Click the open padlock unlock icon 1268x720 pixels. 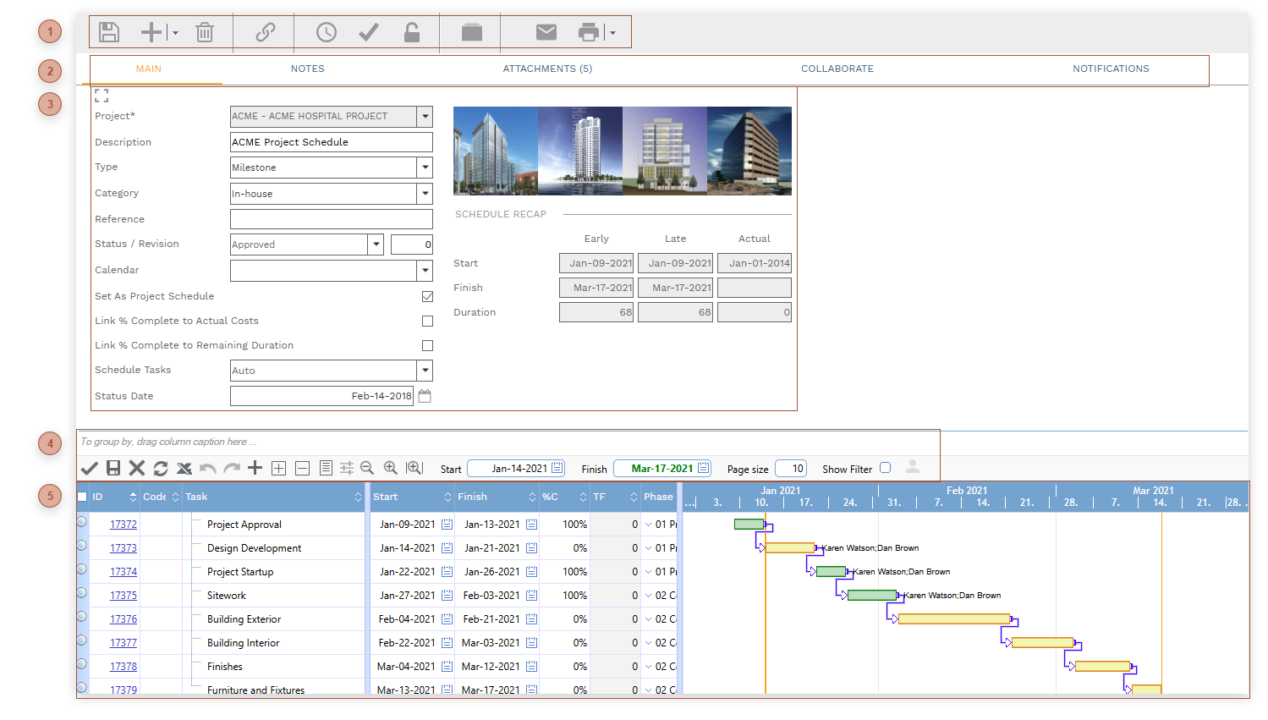tap(411, 32)
